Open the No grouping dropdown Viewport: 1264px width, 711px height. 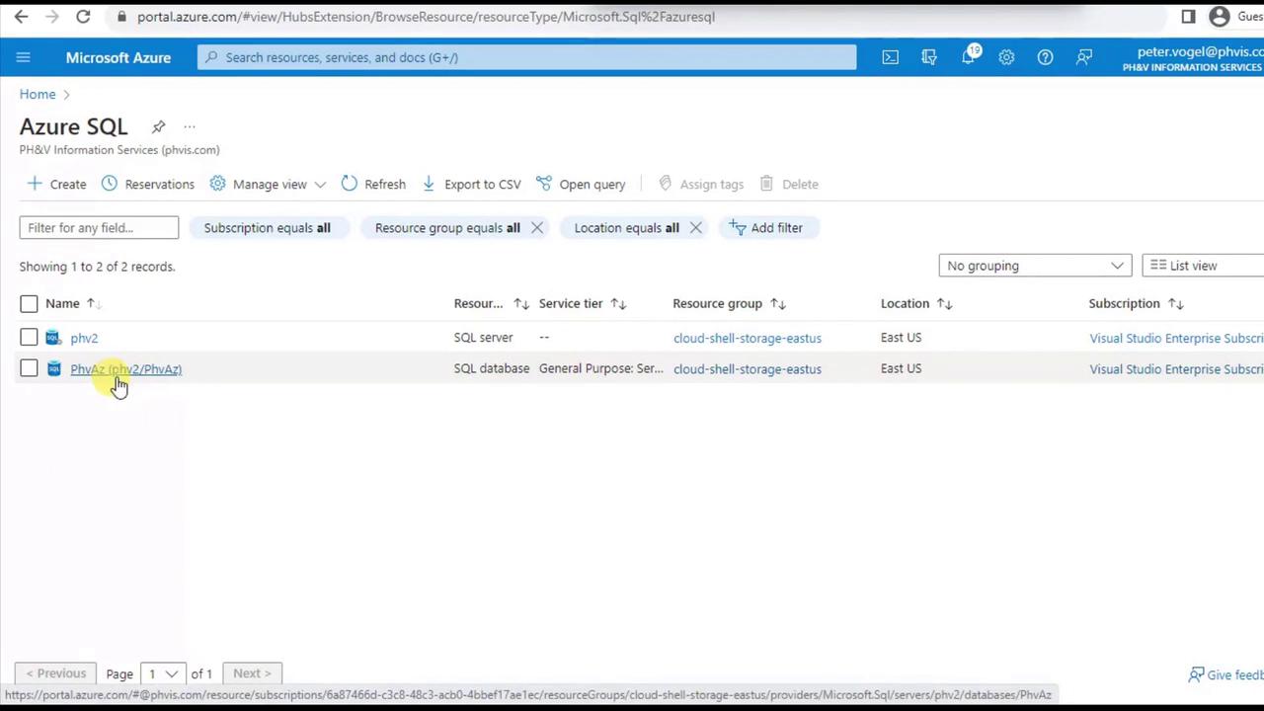(1034, 266)
